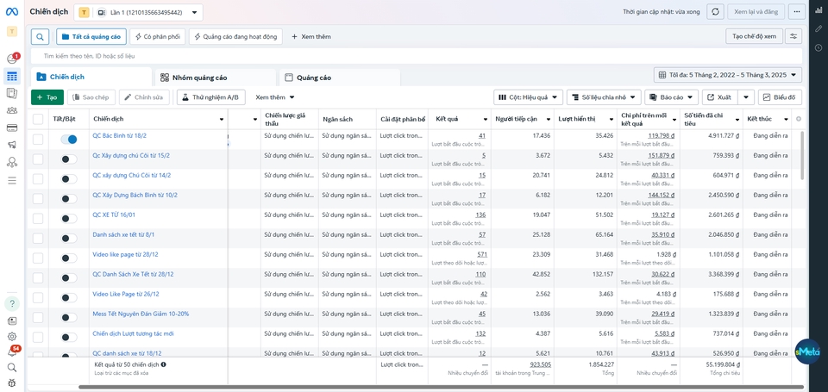Open Advertising settings megaphone icon
The height and width of the screenshot is (392, 828).
[11, 145]
